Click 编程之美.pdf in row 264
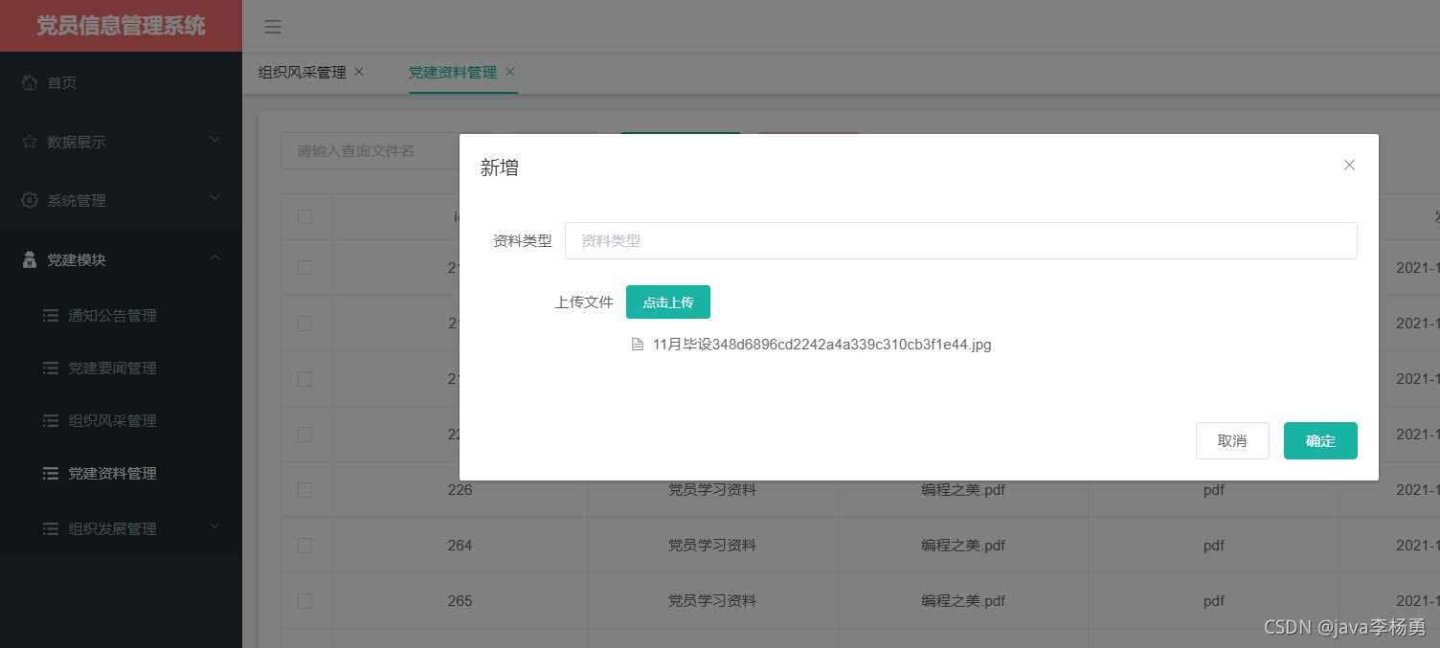The height and width of the screenshot is (648, 1440). pos(963,546)
